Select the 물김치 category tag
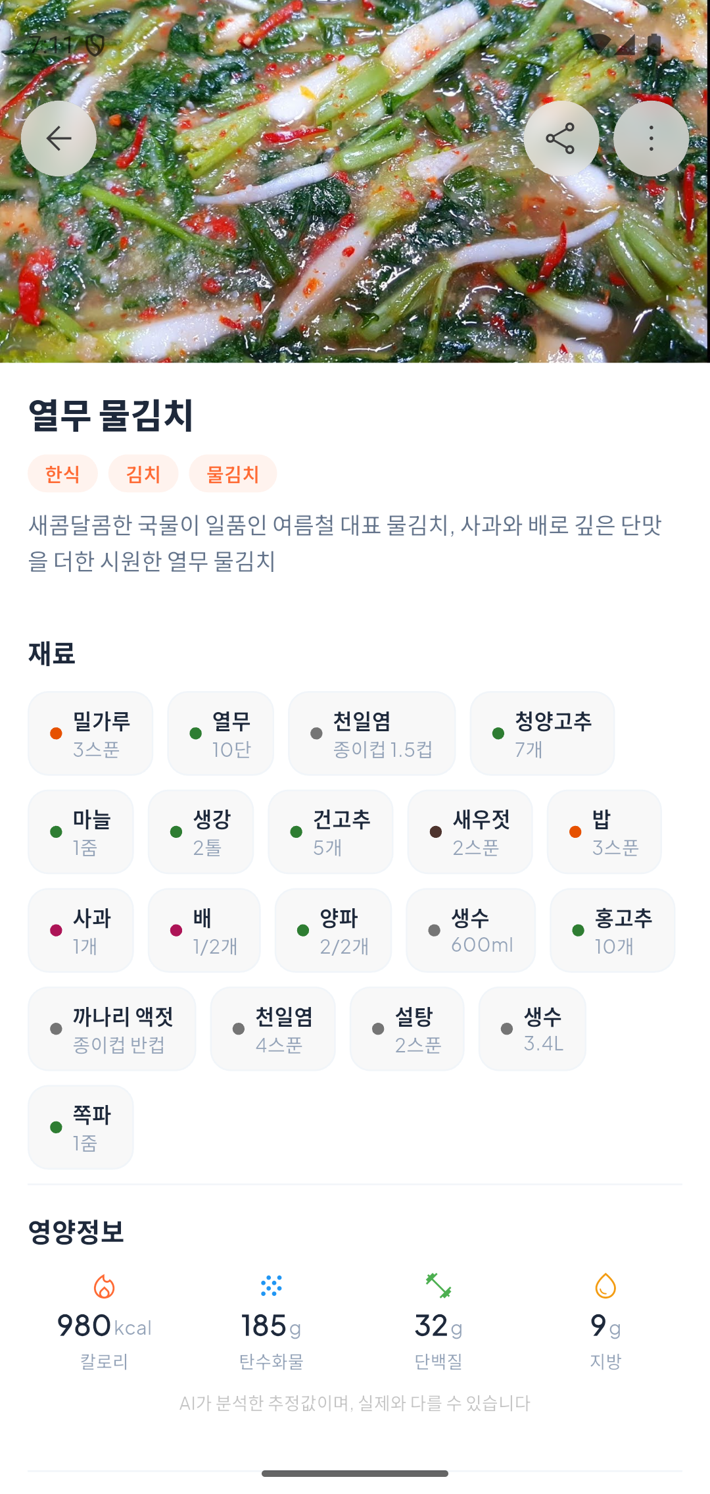 pyautogui.click(x=233, y=473)
